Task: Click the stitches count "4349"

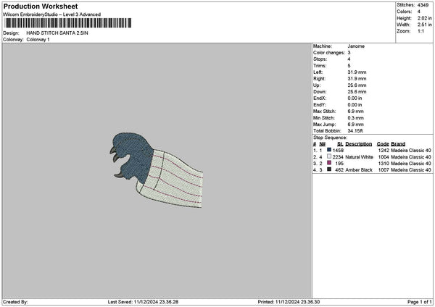Action: [x=423, y=5]
